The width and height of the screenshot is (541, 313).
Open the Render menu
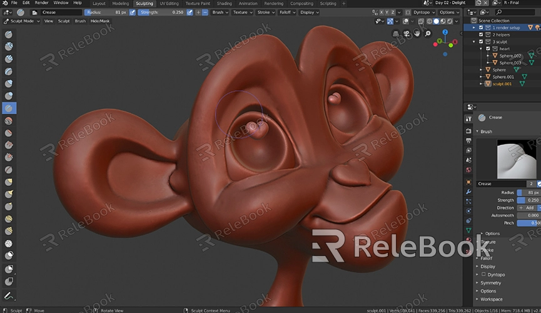click(41, 3)
